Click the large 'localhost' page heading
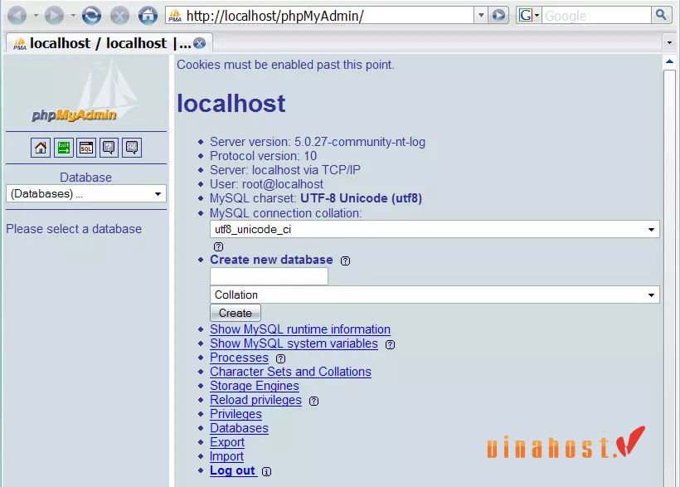This screenshot has height=487, width=680. 231,104
